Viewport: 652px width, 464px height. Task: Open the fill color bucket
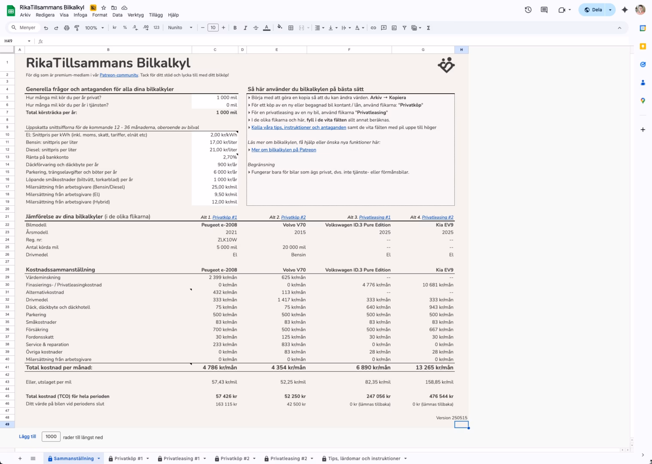280,27
